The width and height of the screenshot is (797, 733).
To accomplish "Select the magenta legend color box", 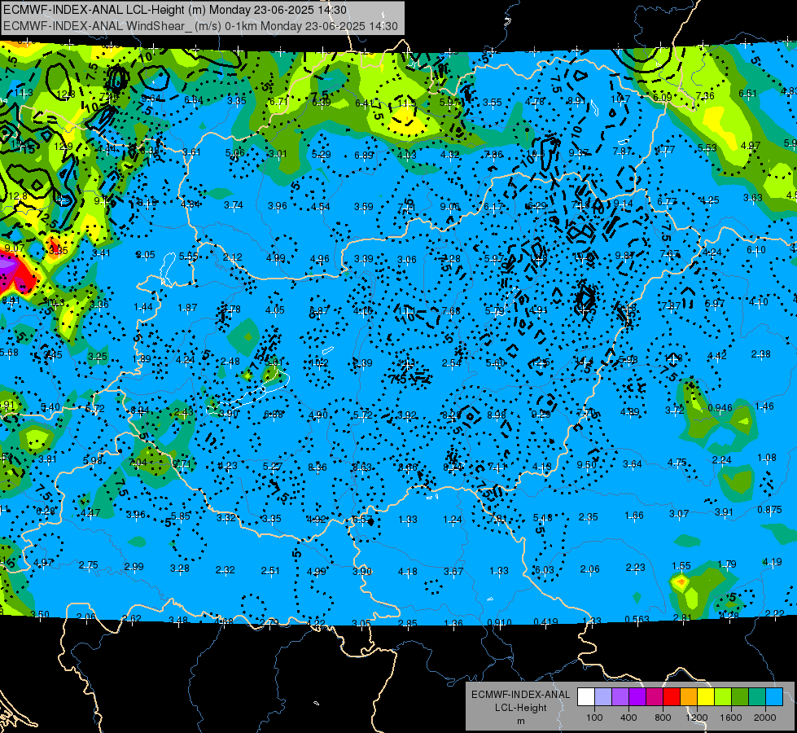I will point(655,697).
